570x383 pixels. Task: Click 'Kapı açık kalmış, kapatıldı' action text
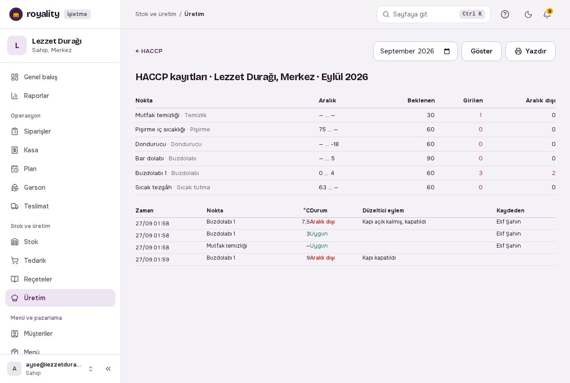394,222
